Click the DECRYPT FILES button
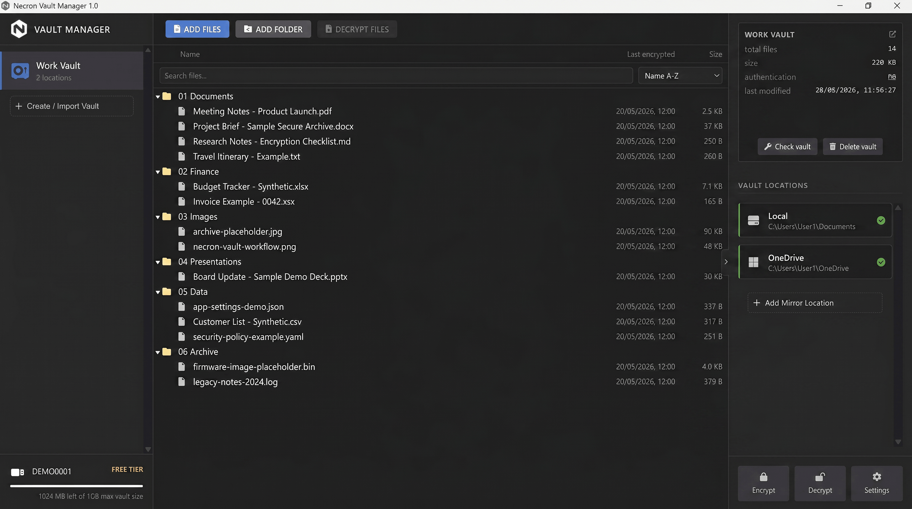The image size is (912, 509). pyautogui.click(x=357, y=29)
